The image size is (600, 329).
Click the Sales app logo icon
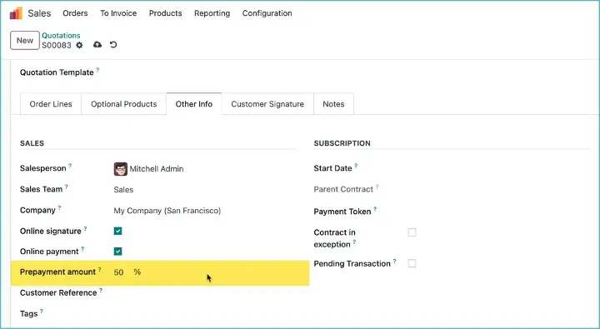pyautogui.click(x=16, y=13)
